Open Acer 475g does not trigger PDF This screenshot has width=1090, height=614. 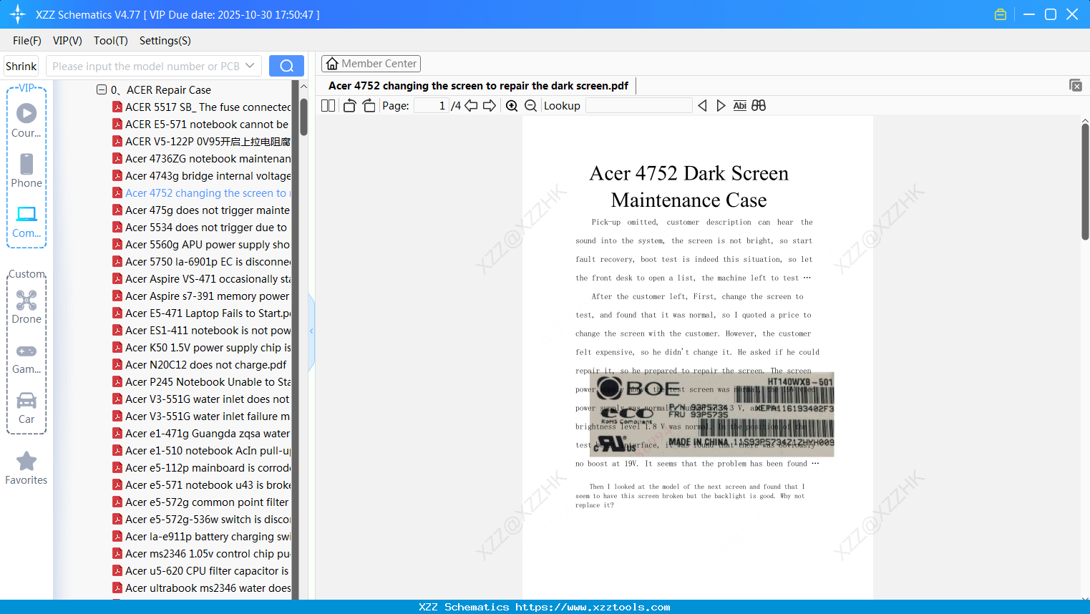point(201,210)
